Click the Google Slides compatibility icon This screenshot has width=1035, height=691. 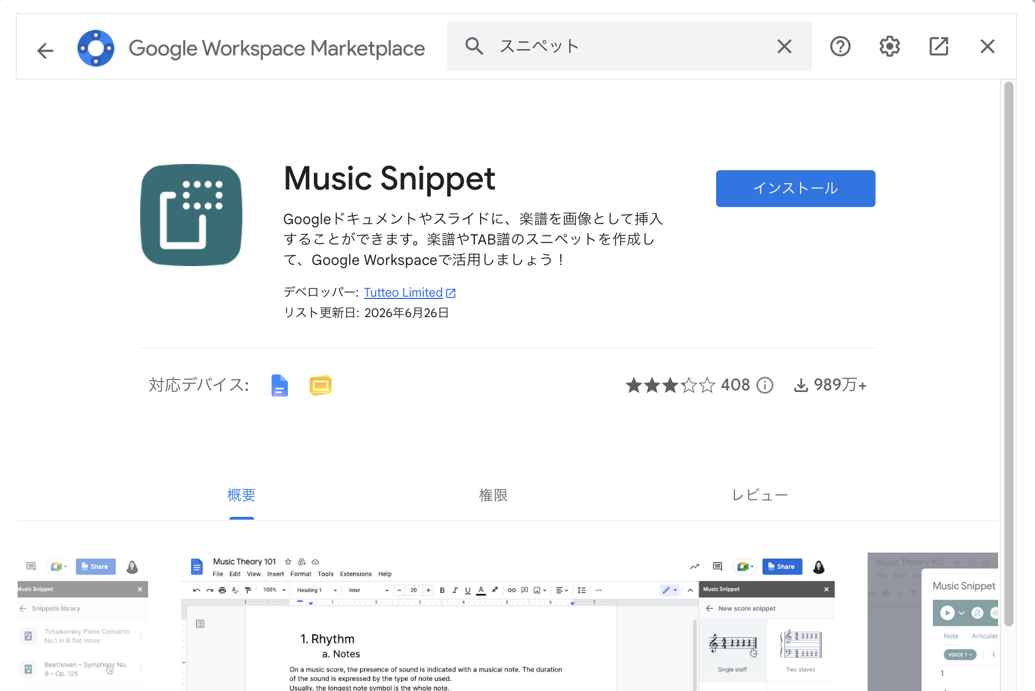click(321, 386)
